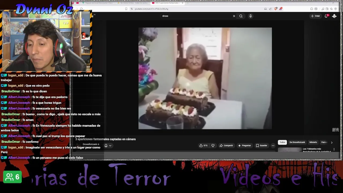Click the Preguntar button
Viewport: 343px width, 193px height.
244,146
